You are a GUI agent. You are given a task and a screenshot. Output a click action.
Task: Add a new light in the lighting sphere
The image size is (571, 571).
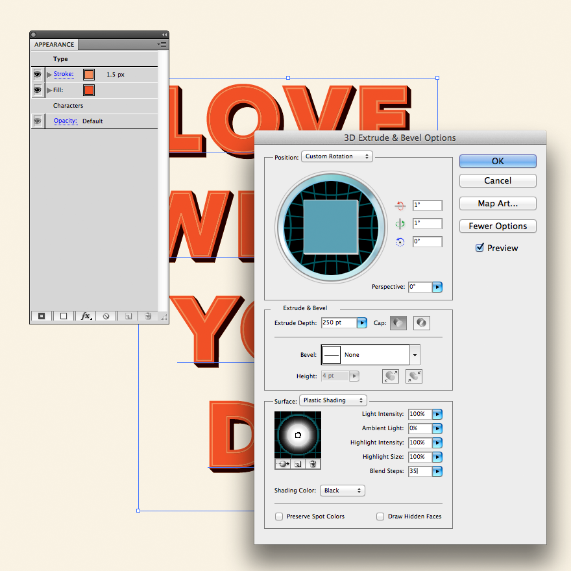pos(298,464)
